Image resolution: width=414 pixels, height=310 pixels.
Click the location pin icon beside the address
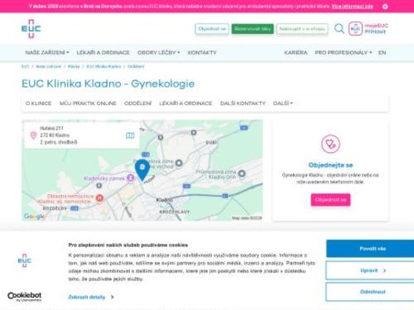pos(33,136)
